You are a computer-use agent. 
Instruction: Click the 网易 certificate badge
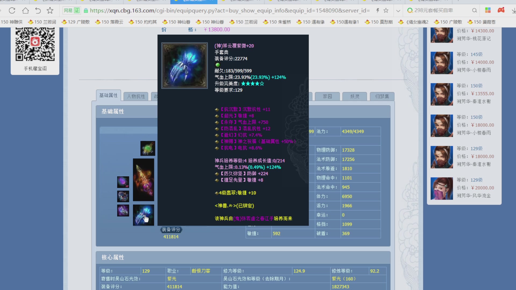[72, 10]
